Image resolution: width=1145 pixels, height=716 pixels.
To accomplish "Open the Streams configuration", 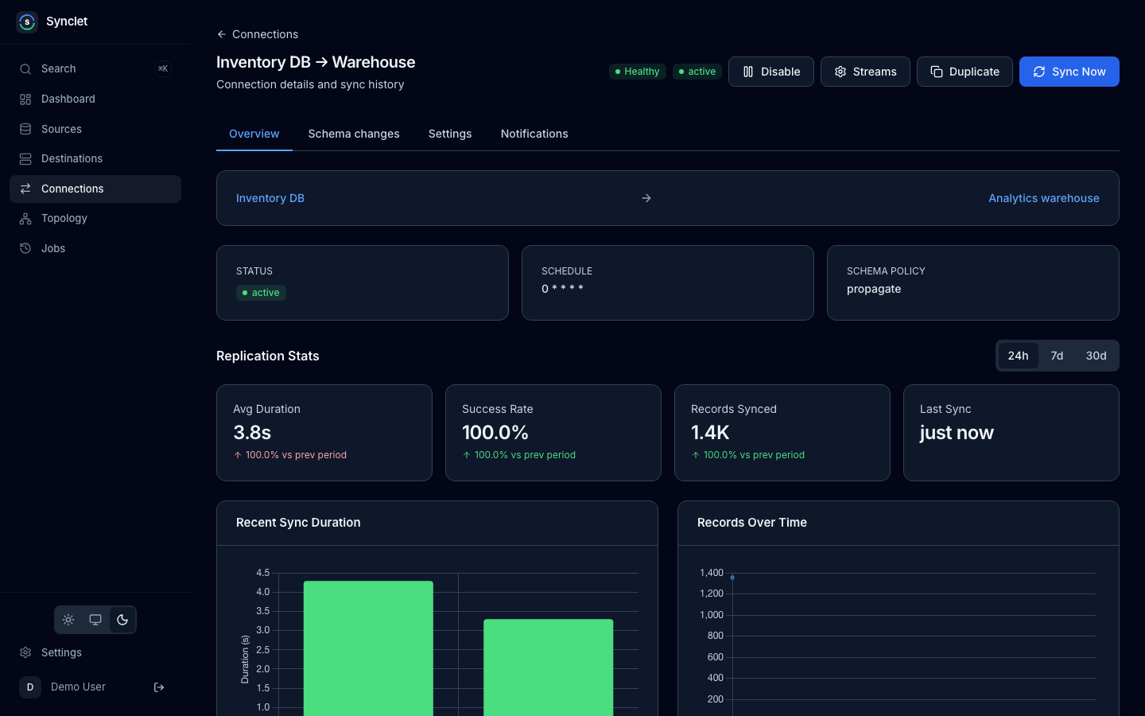I will pyautogui.click(x=865, y=72).
